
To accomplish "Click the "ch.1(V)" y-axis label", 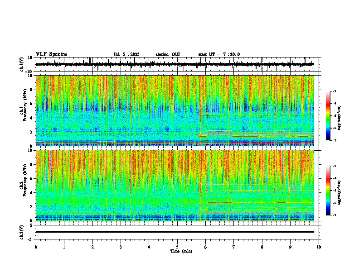I will pyautogui.click(x=22, y=64).
